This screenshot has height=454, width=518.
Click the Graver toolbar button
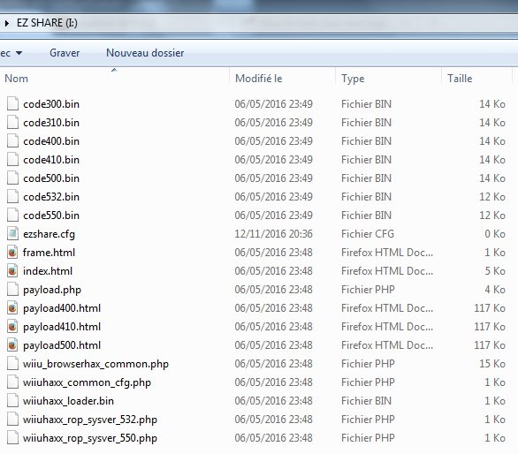coord(65,53)
